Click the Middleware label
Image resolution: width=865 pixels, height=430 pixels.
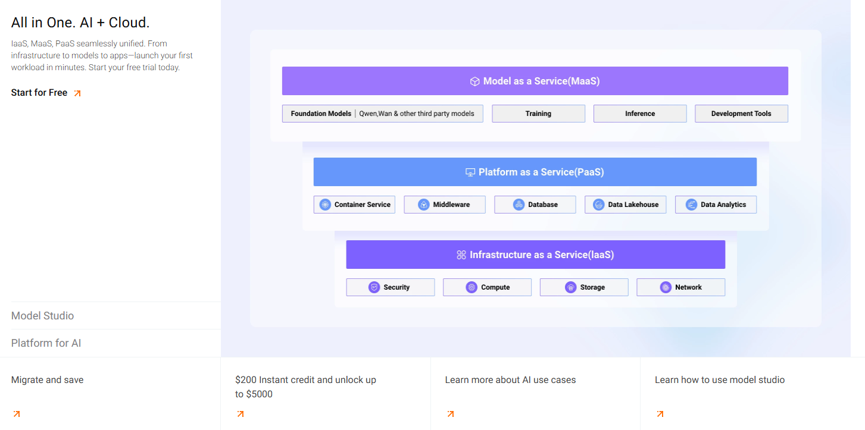pyautogui.click(x=451, y=205)
